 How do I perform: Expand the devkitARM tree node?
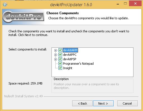(x=55, y=50)
